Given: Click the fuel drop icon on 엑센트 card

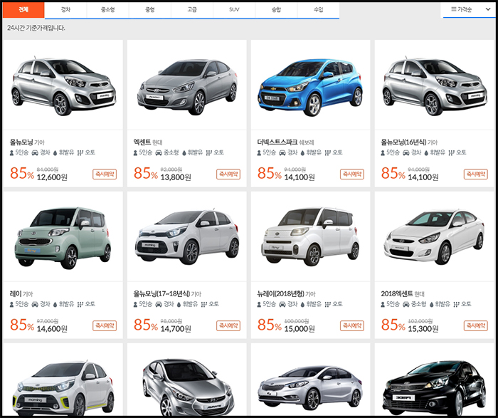Looking at the screenshot, I should coord(184,153).
